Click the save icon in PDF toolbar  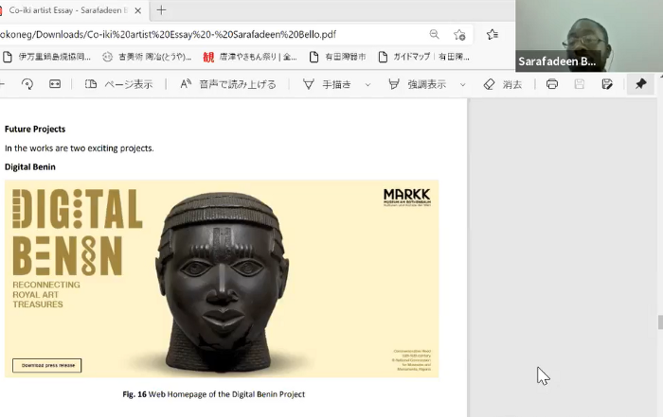pyautogui.click(x=580, y=84)
